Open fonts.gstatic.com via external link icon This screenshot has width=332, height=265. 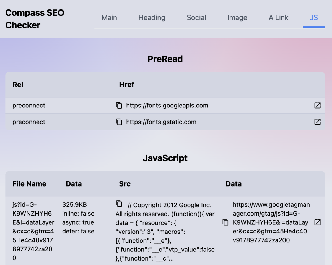(317, 122)
